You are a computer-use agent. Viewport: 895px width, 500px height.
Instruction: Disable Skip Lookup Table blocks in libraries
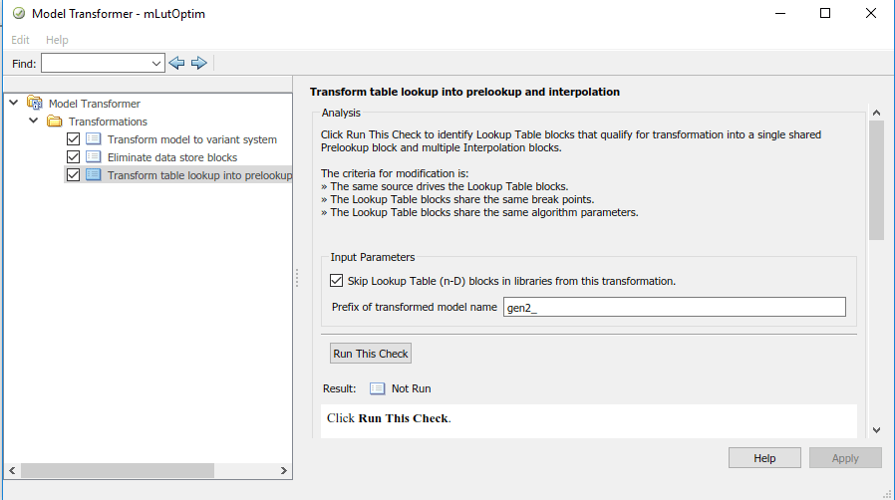[x=338, y=281]
